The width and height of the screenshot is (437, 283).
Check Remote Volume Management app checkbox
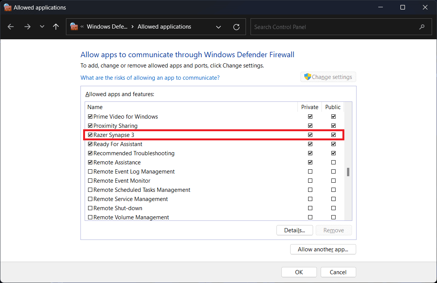[90, 217]
